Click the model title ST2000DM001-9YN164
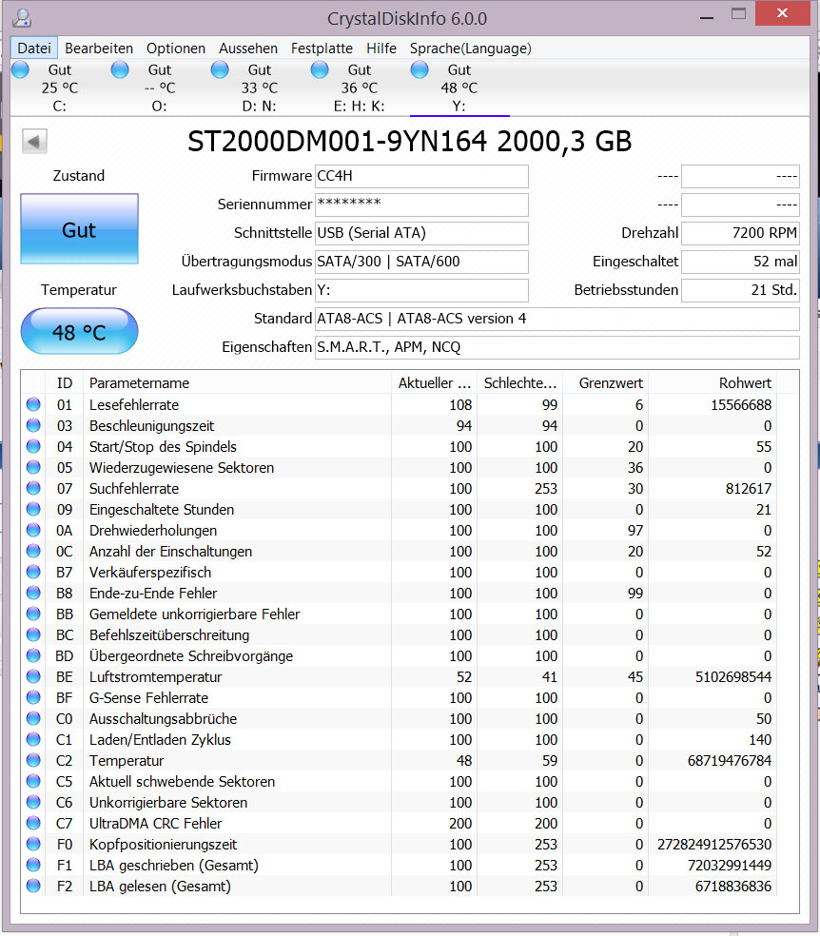The height and width of the screenshot is (936, 820). tap(337, 142)
